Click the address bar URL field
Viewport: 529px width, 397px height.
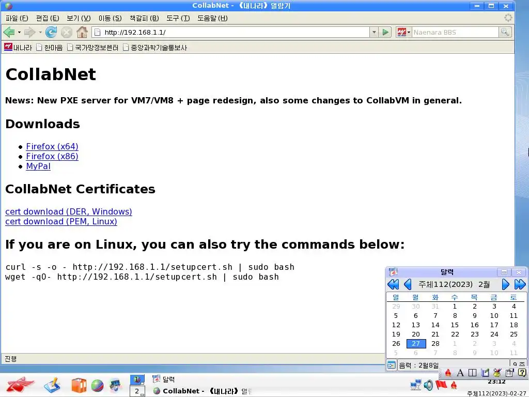click(231, 33)
